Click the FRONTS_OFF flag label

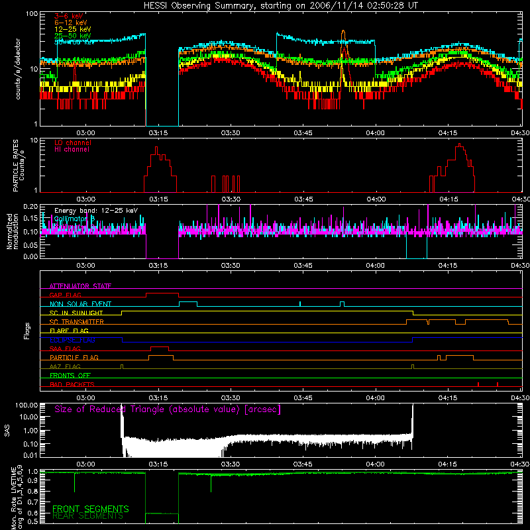pyautogui.click(x=70, y=376)
